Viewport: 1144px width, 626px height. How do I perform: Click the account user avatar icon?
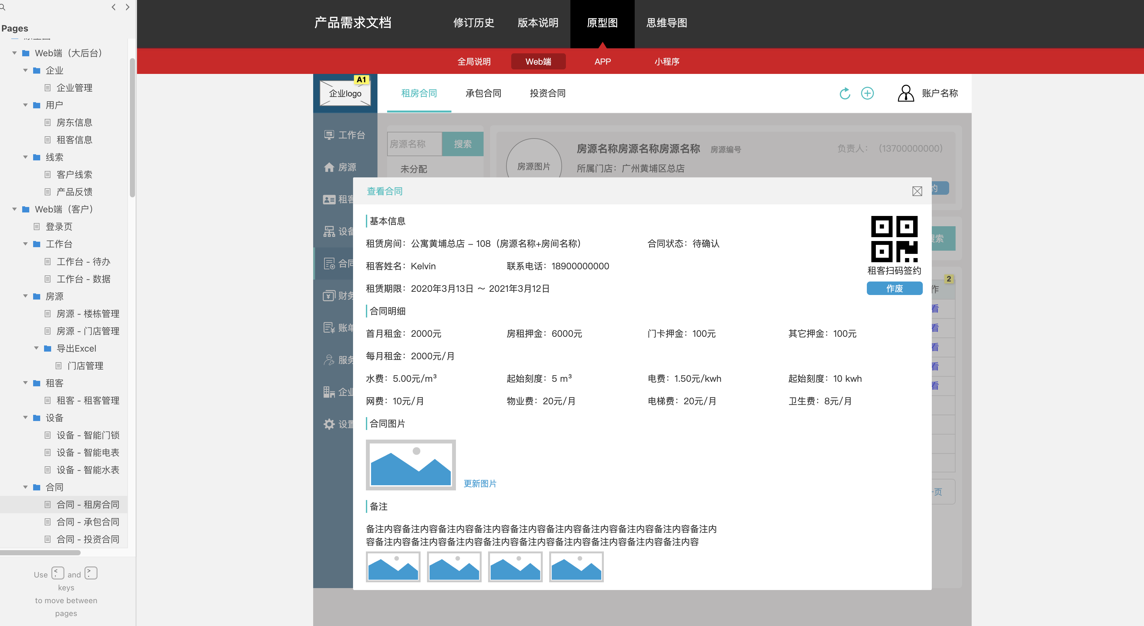pyautogui.click(x=905, y=93)
